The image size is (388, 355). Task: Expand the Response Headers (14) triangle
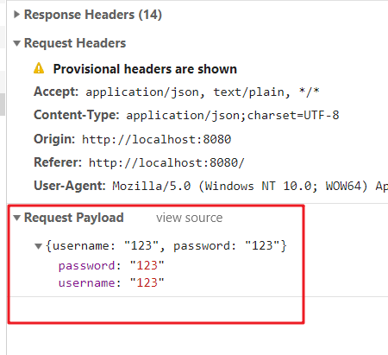click(x=16, y=15)
